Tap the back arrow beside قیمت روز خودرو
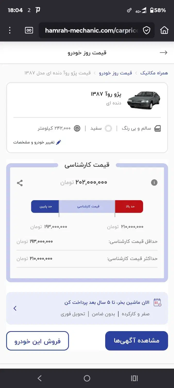The width and height of the screenshot is (174, 388). coord(163,53)
